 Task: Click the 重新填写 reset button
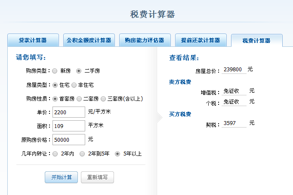click(x=97, y=177)
